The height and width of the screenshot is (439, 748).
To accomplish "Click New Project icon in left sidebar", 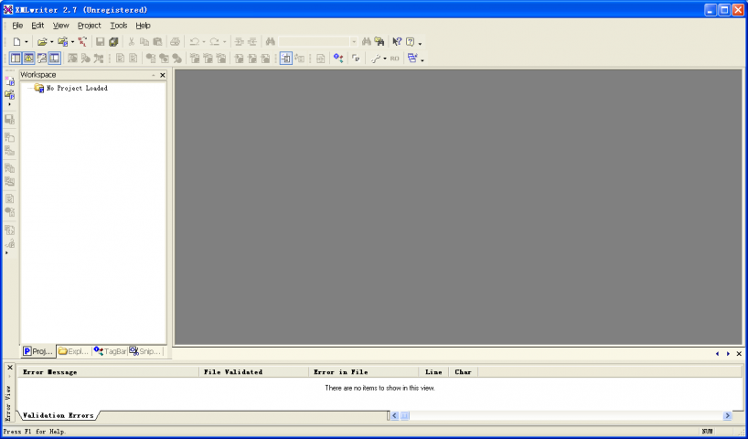I will [x=10, y=81].
